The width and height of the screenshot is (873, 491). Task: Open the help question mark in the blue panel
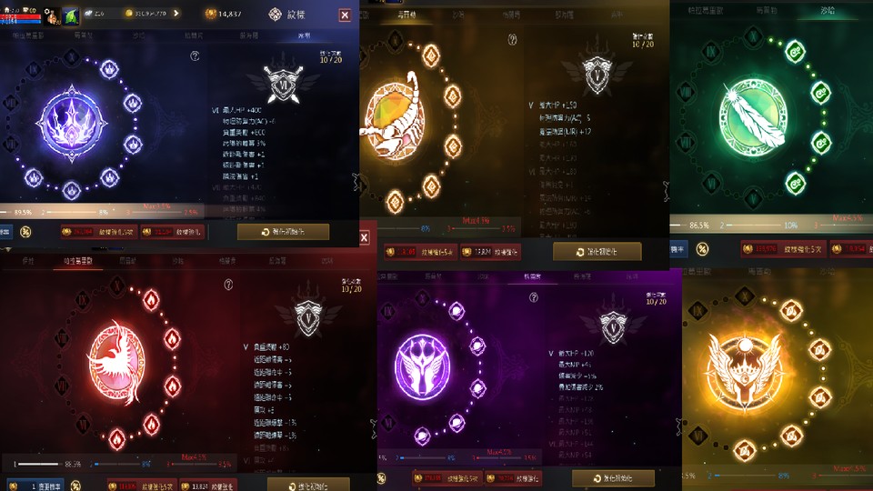(x=195, y=56)
